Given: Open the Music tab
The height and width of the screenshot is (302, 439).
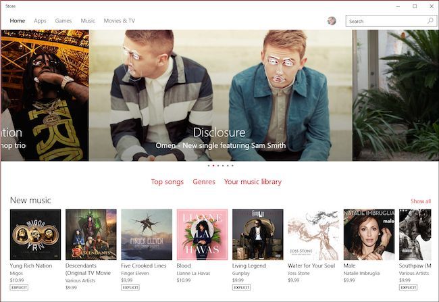Looking at the screenshot, I should coord(88,21).
